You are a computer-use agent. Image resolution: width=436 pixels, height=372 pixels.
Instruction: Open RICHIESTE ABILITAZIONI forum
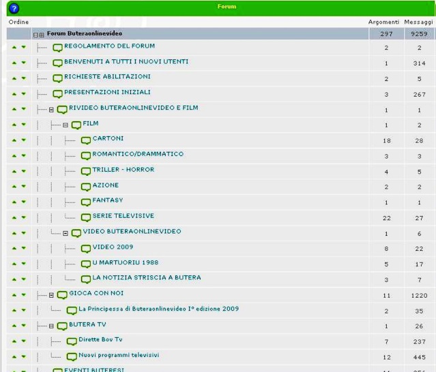coord(107,76)
